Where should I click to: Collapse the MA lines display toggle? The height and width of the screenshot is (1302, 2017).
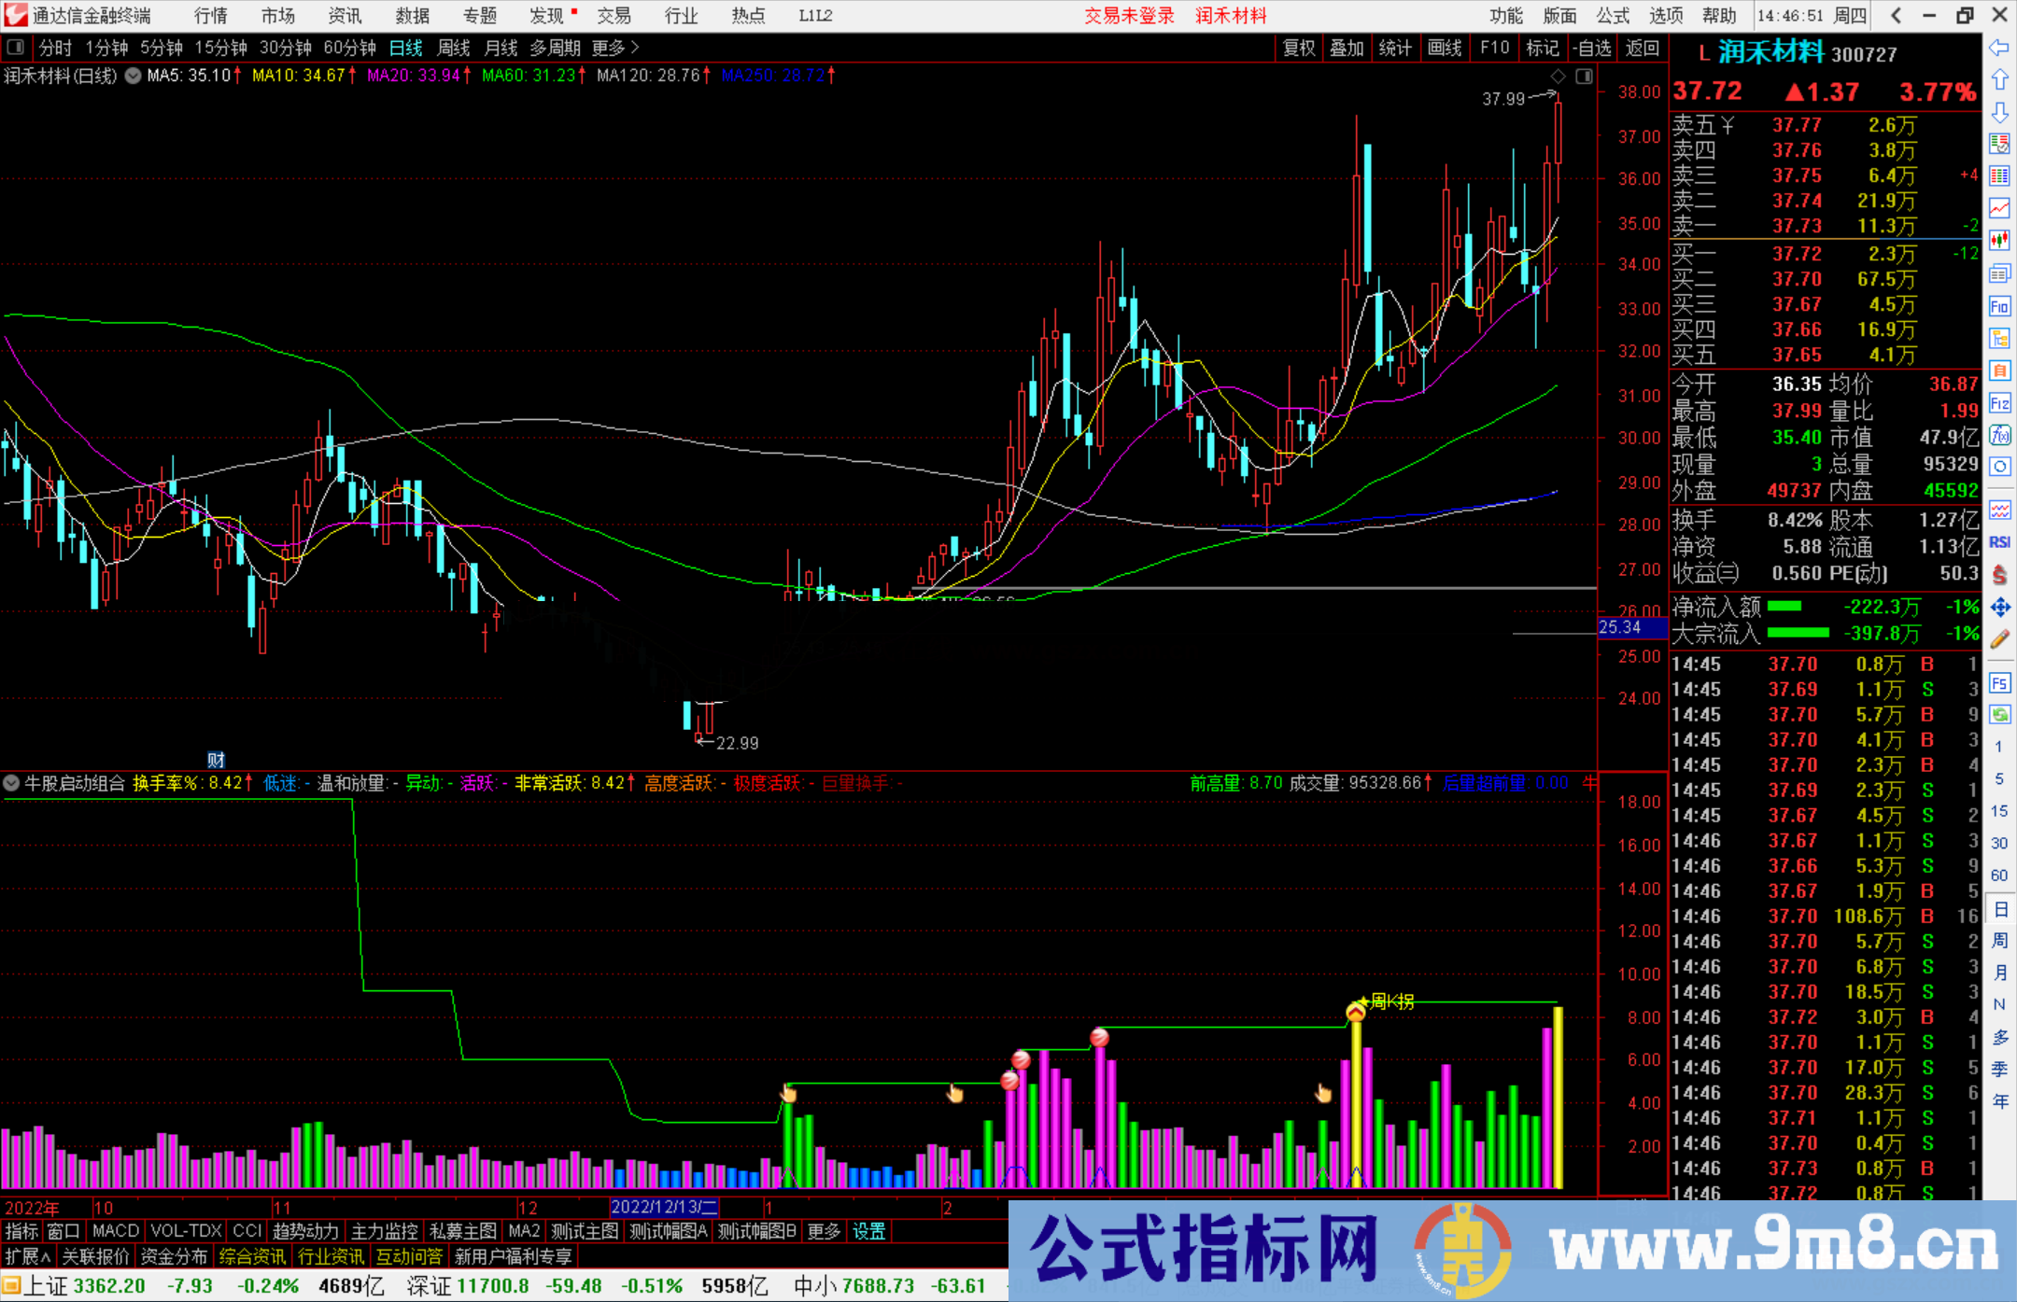point(131,77)
